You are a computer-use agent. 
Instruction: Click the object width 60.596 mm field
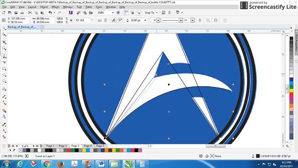pyautogui.click(x=45, y=19)
